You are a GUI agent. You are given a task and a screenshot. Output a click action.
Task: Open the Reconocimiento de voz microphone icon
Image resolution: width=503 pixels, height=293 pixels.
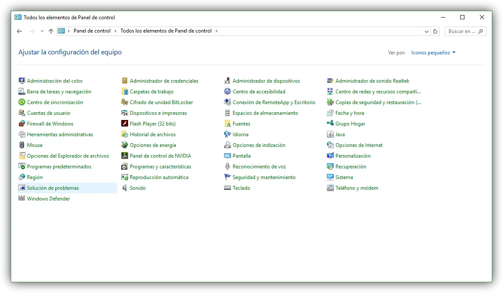tap(228, 166)
